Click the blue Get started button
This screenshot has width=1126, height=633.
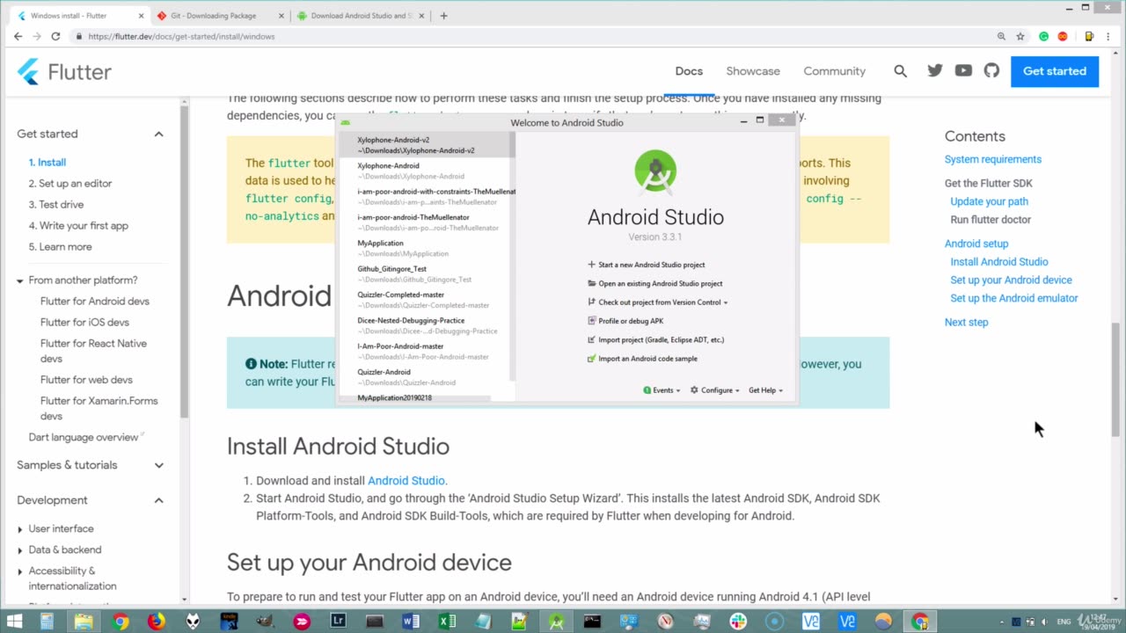pos(1055,71)
